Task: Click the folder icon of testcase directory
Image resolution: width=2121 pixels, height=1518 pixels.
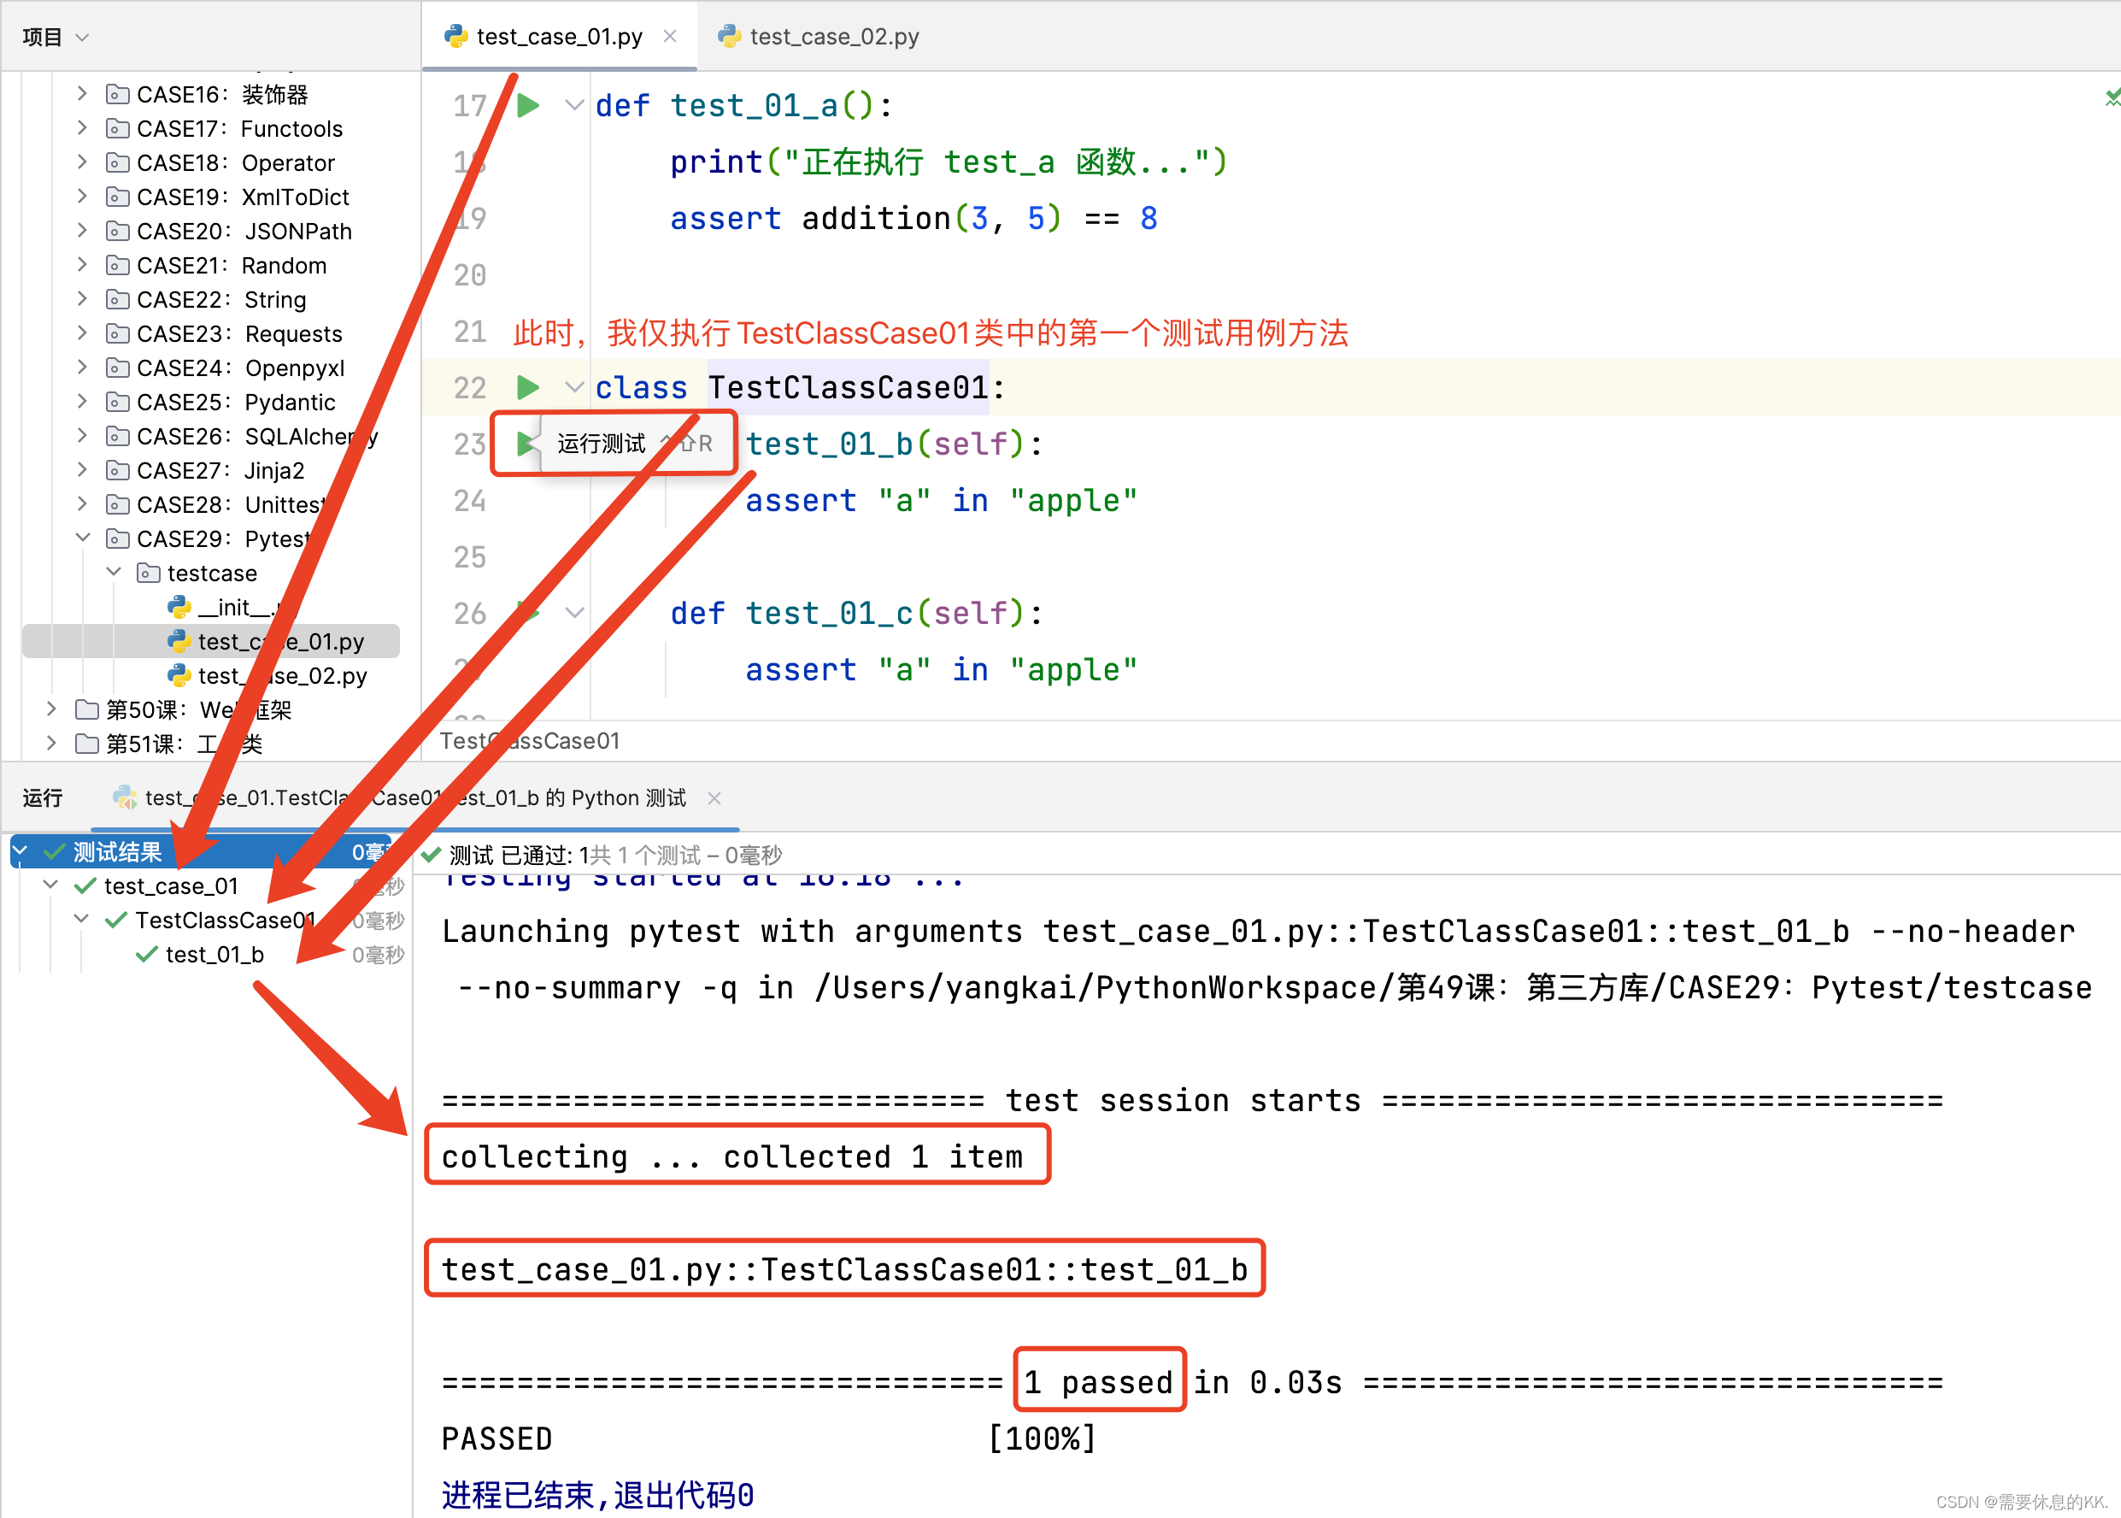Action: [x=148, y=572]
